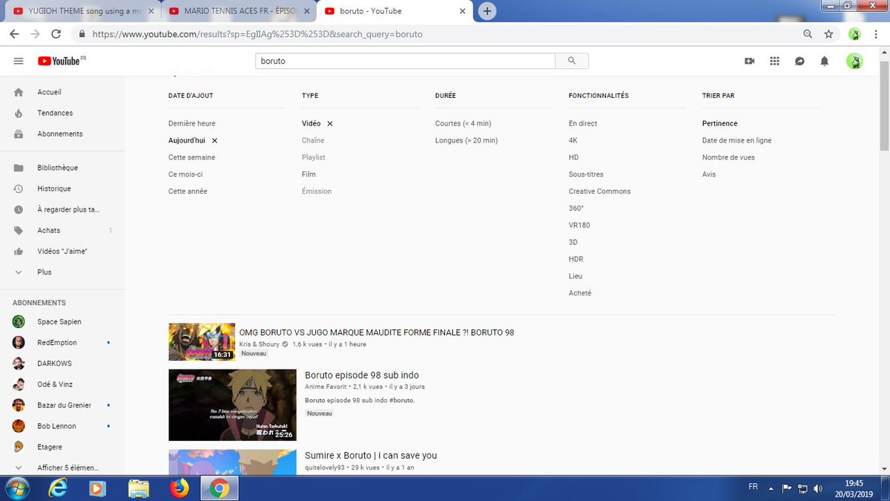Enable the Sous-titres filter
Image resolution: width=890 pixels, height=501 pixels.
[x=586, y=174]
